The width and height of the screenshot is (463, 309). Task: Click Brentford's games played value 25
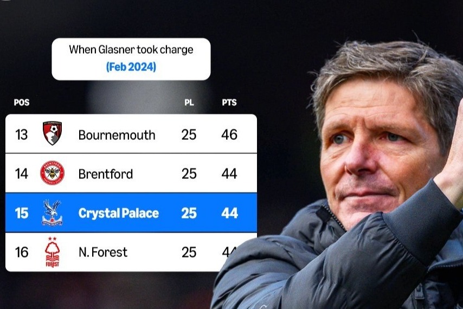[189, 174]
